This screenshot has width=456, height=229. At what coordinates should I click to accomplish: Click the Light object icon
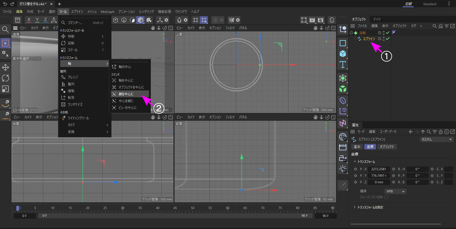coord(343,168)
